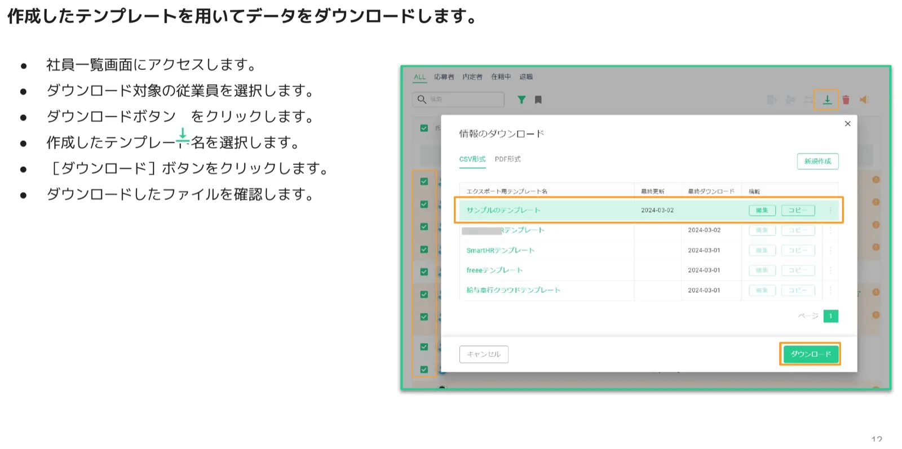Click the キャンセル button

coord(484,354)
